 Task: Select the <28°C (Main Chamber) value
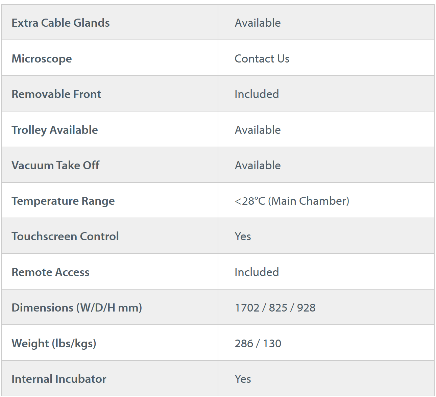(292, 201)
